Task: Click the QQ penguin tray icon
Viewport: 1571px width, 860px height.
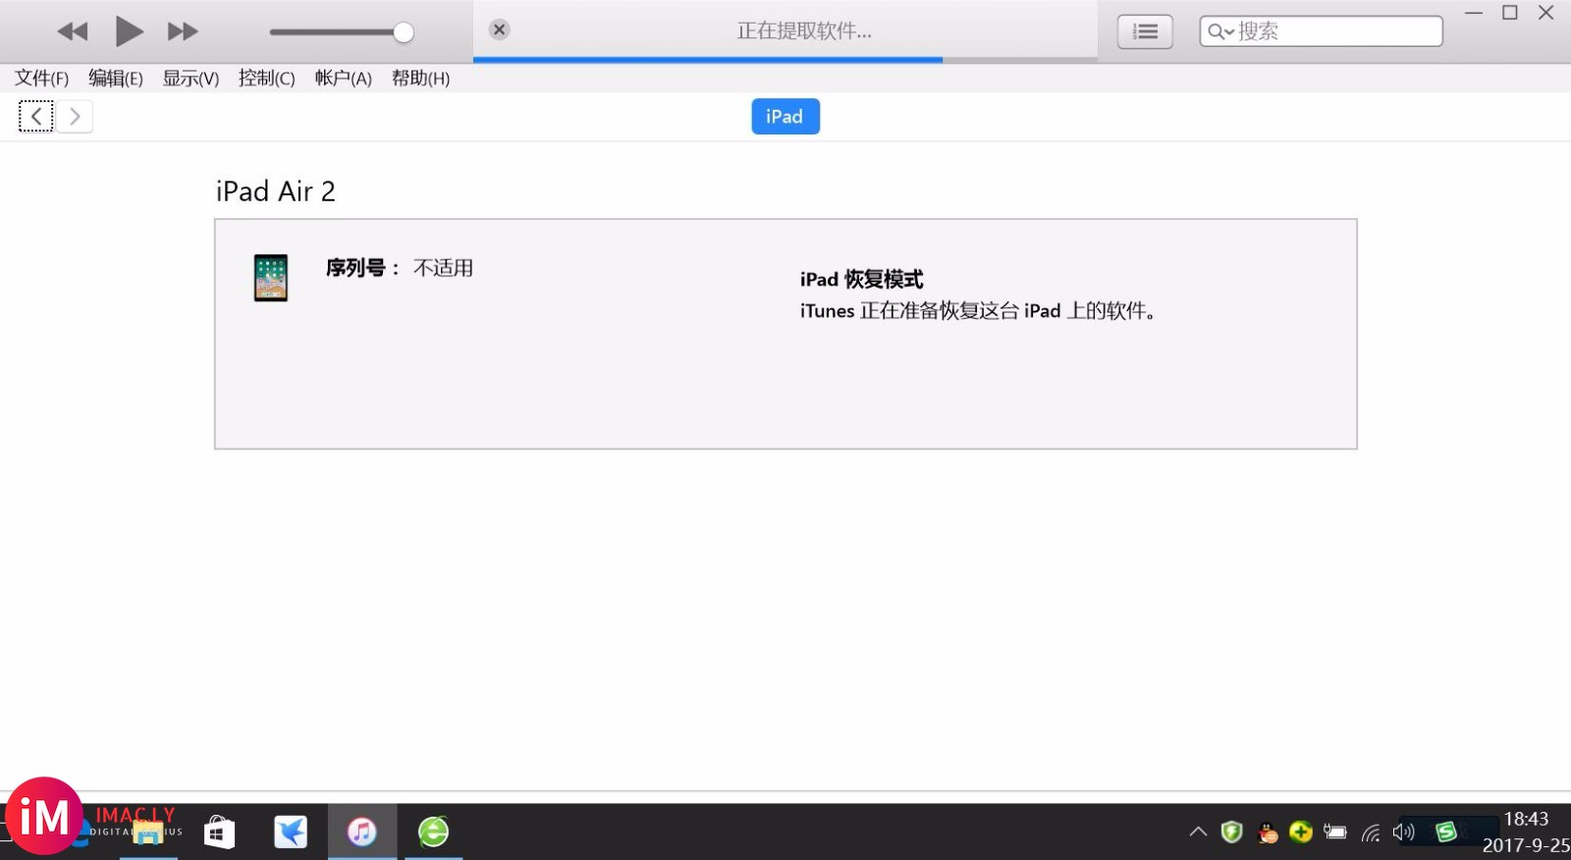Action: tap(1267, 833)
